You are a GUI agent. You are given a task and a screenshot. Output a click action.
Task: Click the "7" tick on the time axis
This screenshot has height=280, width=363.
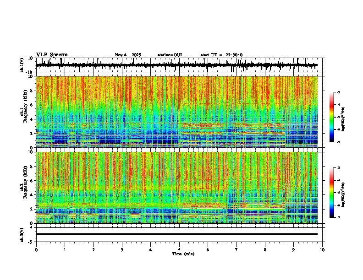click(x=236, y=250)
